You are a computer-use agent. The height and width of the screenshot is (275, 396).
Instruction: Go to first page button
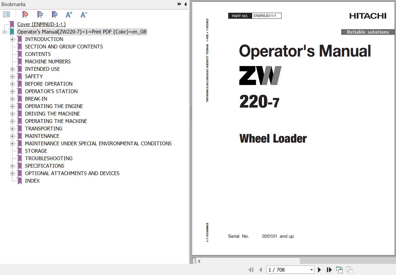coord(251,270)
